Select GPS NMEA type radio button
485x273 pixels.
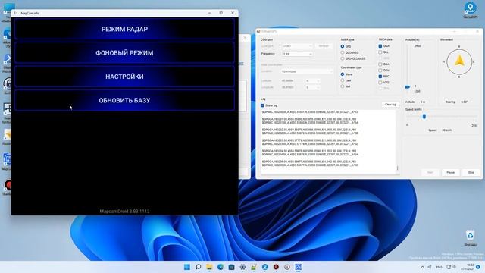[x=343, y=46]
